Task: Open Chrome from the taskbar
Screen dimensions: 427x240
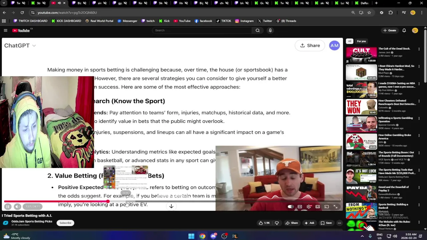Action: (x=202, y=236)
